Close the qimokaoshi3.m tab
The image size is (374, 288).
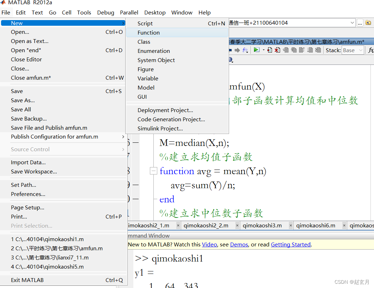coord(291,225)
